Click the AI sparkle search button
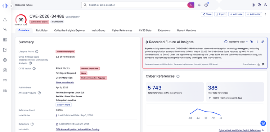 point(191,5)
